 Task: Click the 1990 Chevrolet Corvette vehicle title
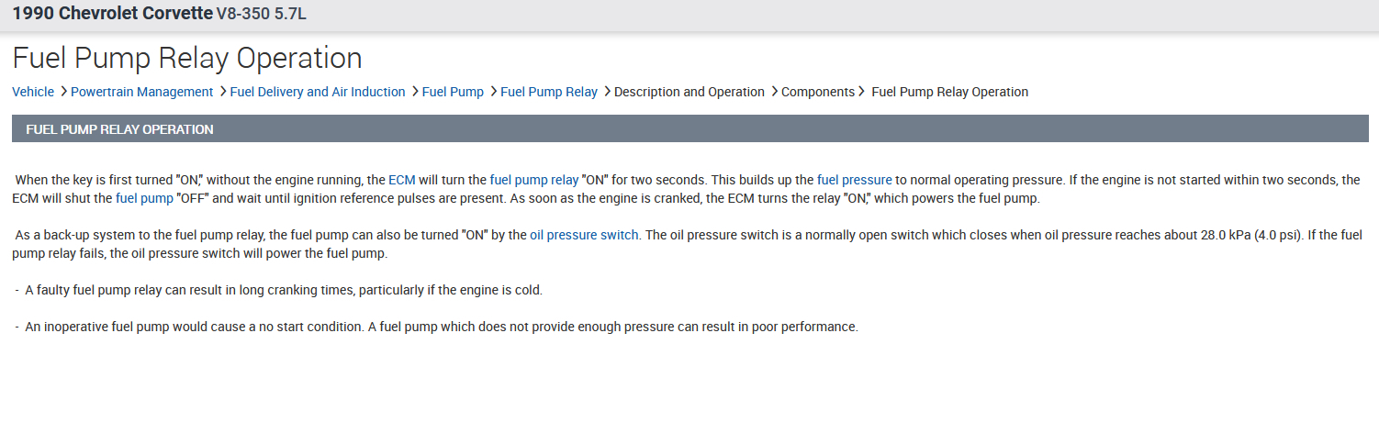tap(112, 15)
